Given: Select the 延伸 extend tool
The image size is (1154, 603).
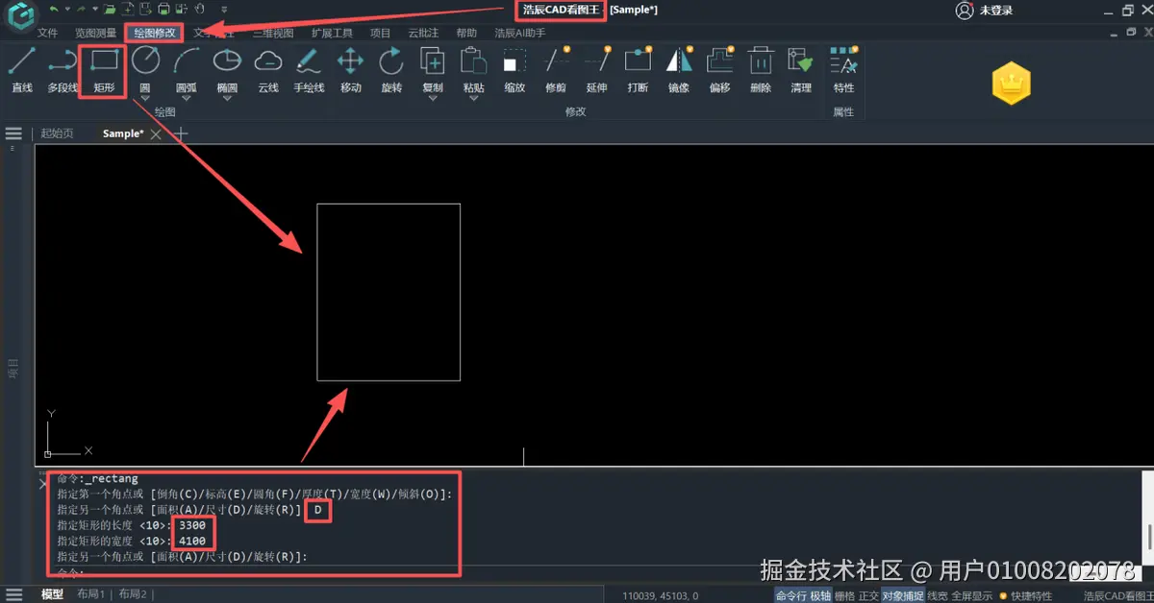Looking at the screenshot, I should tap(596, 69).
